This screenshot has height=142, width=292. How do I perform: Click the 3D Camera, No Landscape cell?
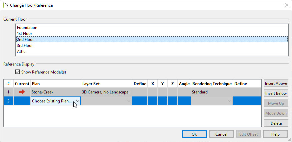pos(107,92)
